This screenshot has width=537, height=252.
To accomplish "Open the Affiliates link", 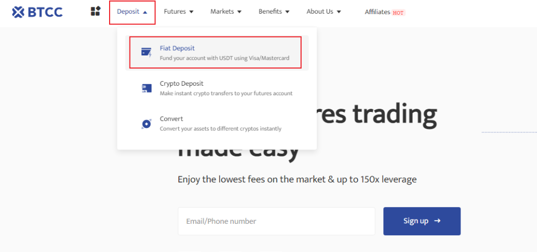I will point(378,13).
